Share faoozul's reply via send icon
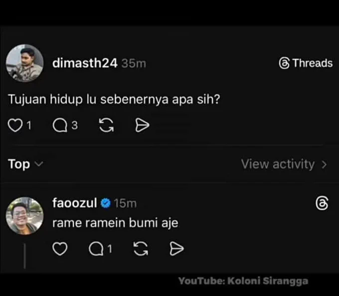Image resolution: width=339 pixels, height=296 pixels. 176,249
